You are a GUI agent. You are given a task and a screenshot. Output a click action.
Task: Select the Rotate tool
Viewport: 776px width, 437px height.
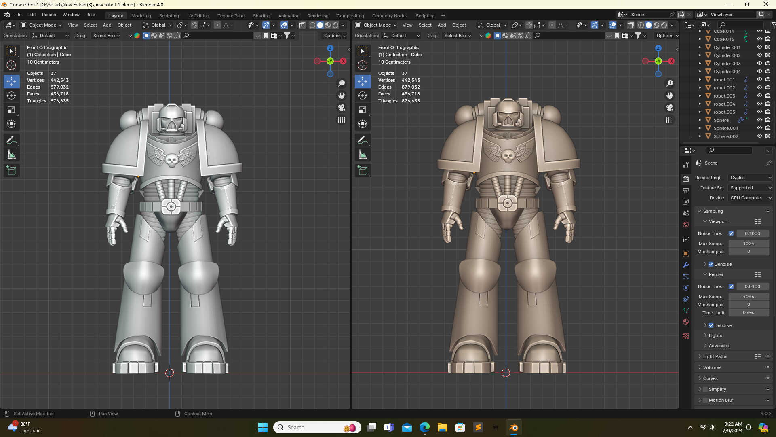pos(11,95)
